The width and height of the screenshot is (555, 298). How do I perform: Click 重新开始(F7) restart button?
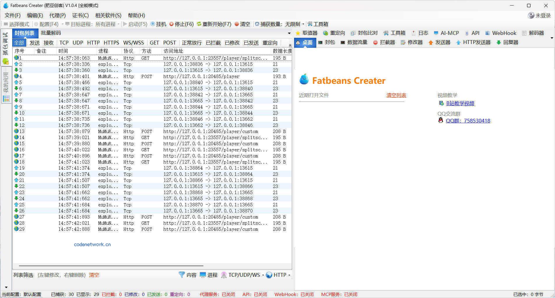pyautogui.click(x=214, y=24)
